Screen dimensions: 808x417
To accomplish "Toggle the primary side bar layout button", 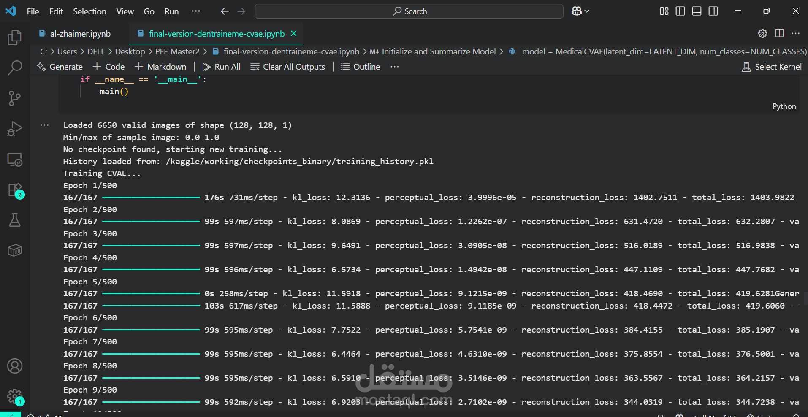I will (x=680, y=11).
